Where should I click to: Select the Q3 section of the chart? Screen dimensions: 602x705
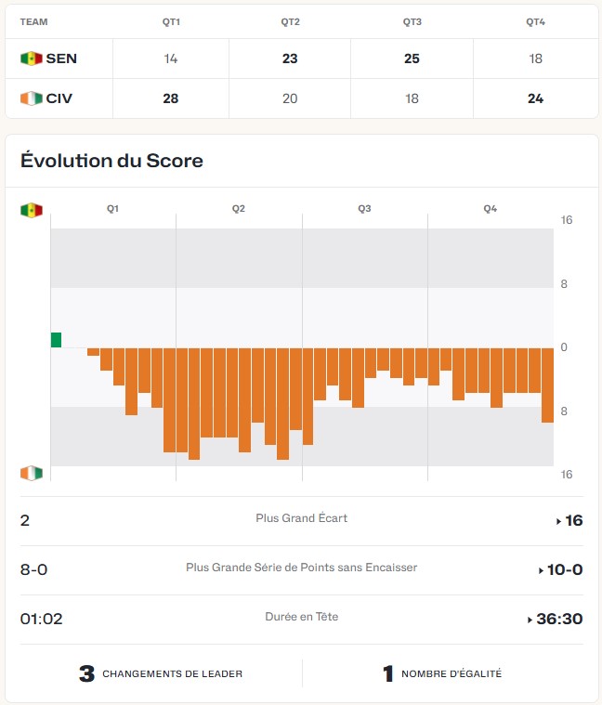[x=364, y=209]
